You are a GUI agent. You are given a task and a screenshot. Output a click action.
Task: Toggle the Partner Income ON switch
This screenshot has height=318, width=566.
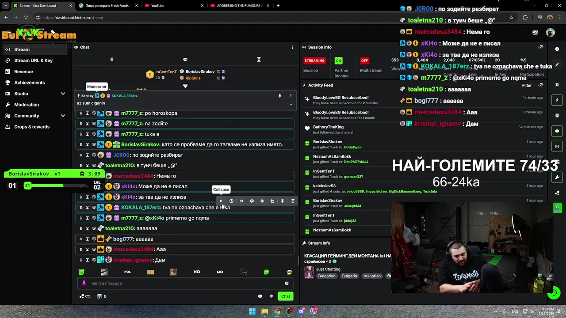[338, 61]
